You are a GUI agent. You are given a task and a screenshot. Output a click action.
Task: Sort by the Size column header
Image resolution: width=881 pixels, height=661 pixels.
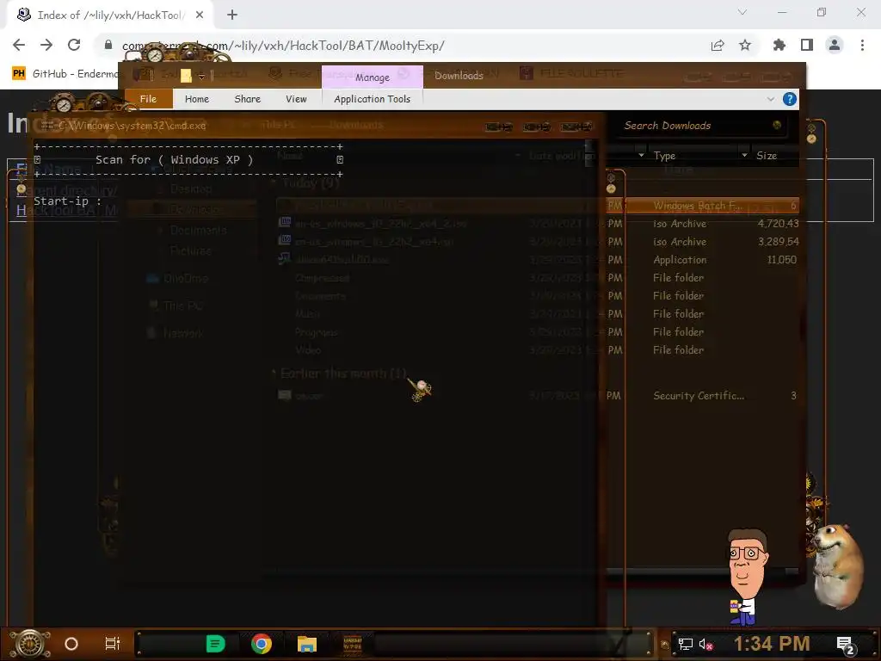767,156
